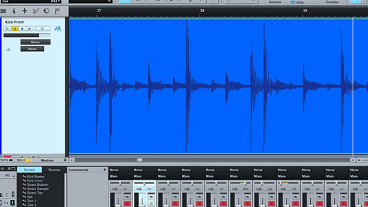Image resolution: width=368 pixels, height=207 pixels.
Task: Open the tempo clock icon in toolbar
Action: (x=46, y=11)
